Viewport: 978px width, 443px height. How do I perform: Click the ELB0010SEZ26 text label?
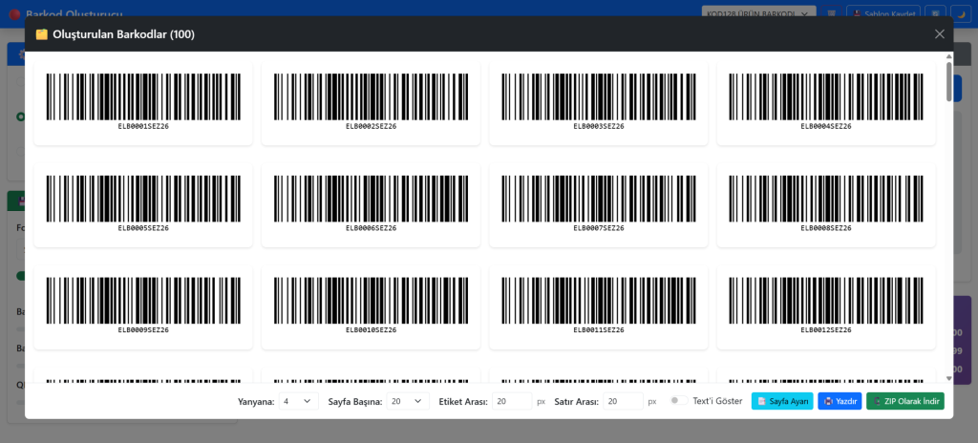coord(372,329)
